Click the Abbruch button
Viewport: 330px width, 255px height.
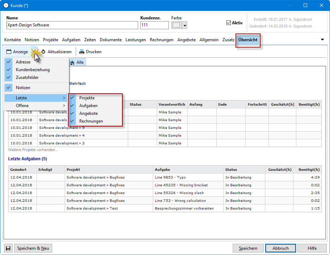pos(280,248)
